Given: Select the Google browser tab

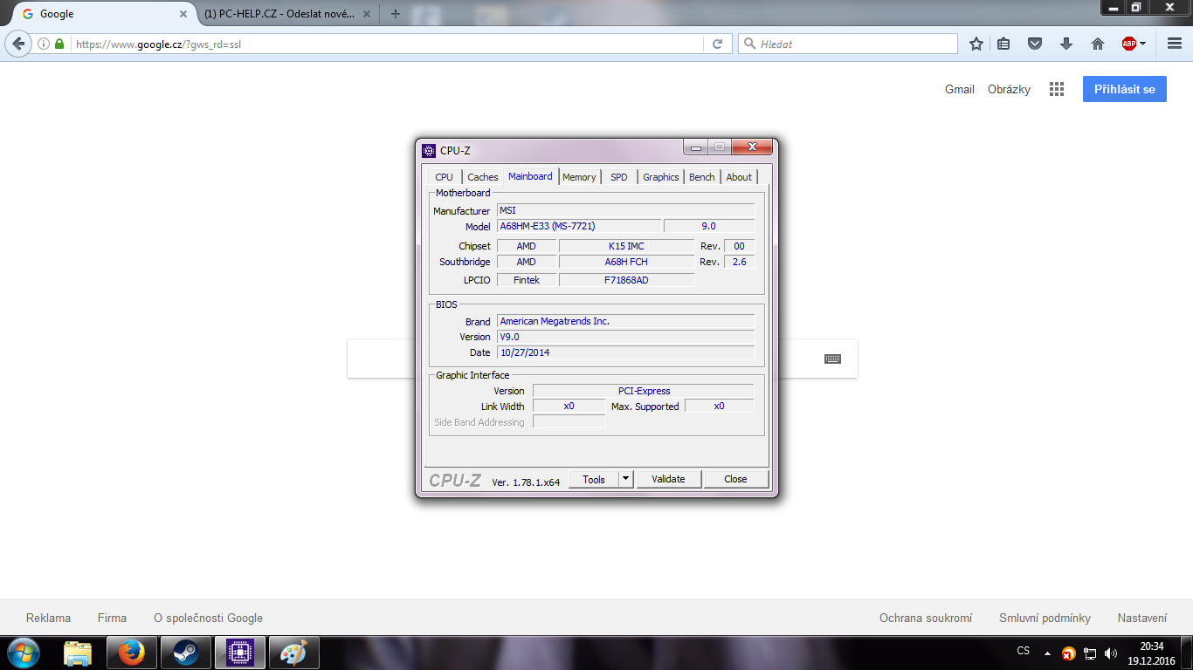Looking at the screenshot, I should click(105, 14).
